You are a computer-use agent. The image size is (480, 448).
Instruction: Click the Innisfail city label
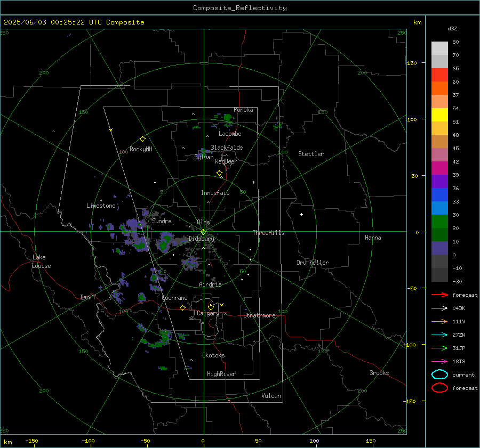[215, 193]
